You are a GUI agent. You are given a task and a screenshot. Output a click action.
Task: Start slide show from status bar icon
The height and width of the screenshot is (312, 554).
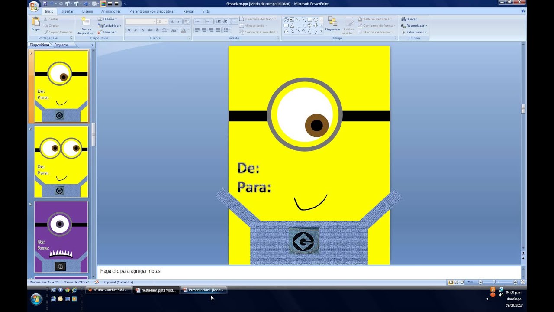pyautogui.click(x=462, y=282)
